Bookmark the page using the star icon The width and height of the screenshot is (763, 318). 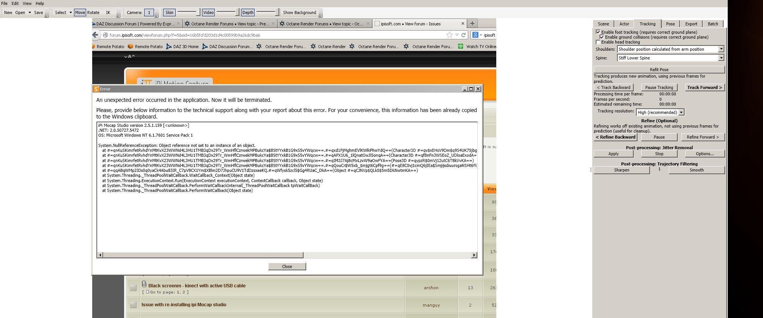tap(450, 35)
